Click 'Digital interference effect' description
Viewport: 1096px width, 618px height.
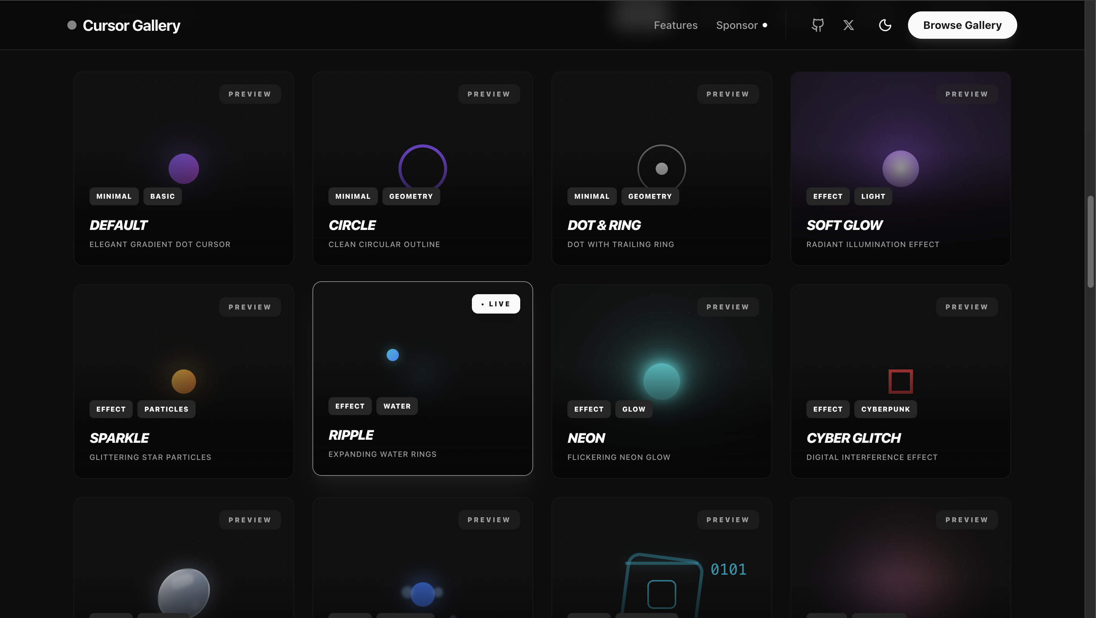[872, 457]
